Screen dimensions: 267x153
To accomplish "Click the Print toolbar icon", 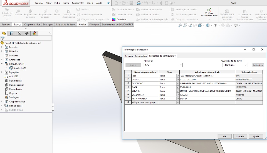I will pos(139,3).
